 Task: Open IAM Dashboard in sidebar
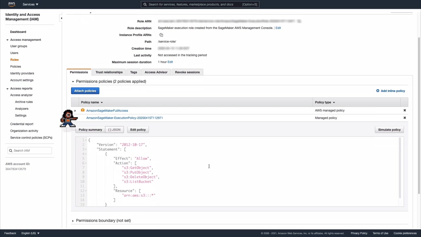(x=18, y=32)
